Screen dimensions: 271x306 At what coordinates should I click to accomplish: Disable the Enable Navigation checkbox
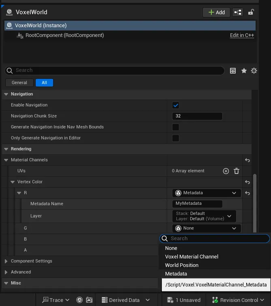tap(176, 105)
